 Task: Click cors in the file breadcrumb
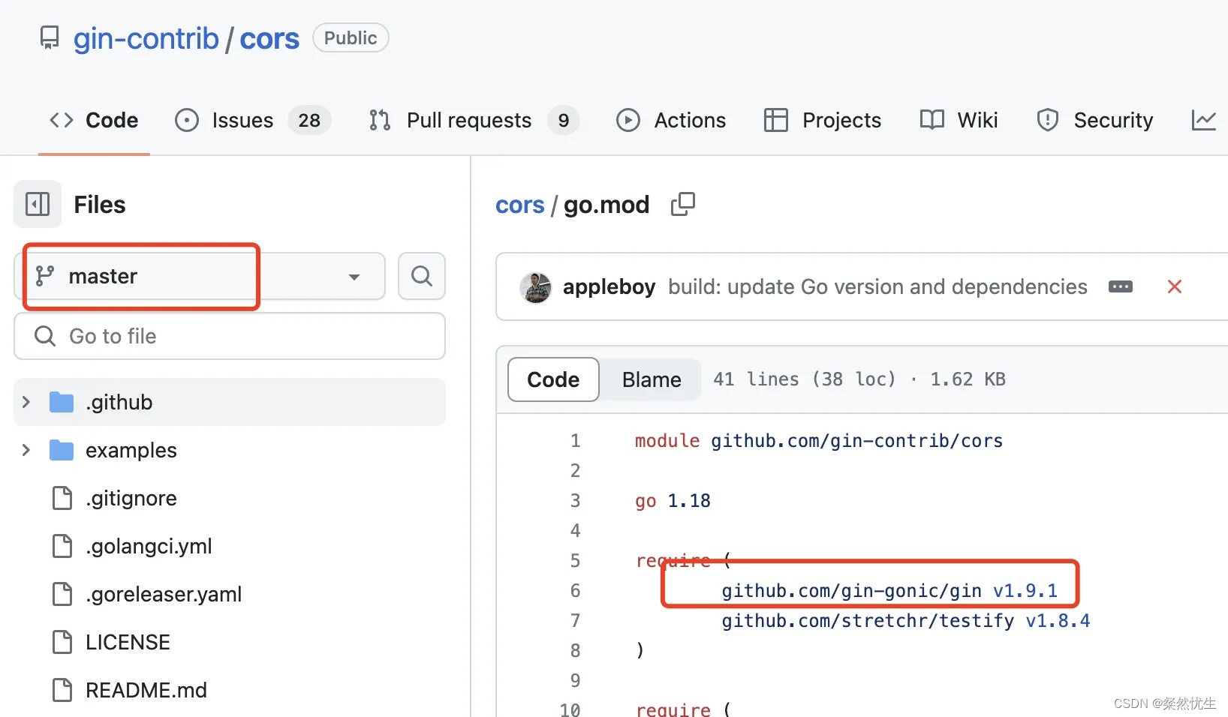(519, 205)
